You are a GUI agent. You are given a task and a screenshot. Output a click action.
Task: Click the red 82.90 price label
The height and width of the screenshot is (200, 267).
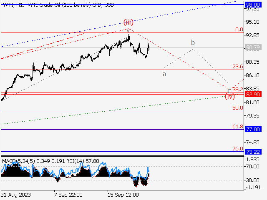[253, 94]
